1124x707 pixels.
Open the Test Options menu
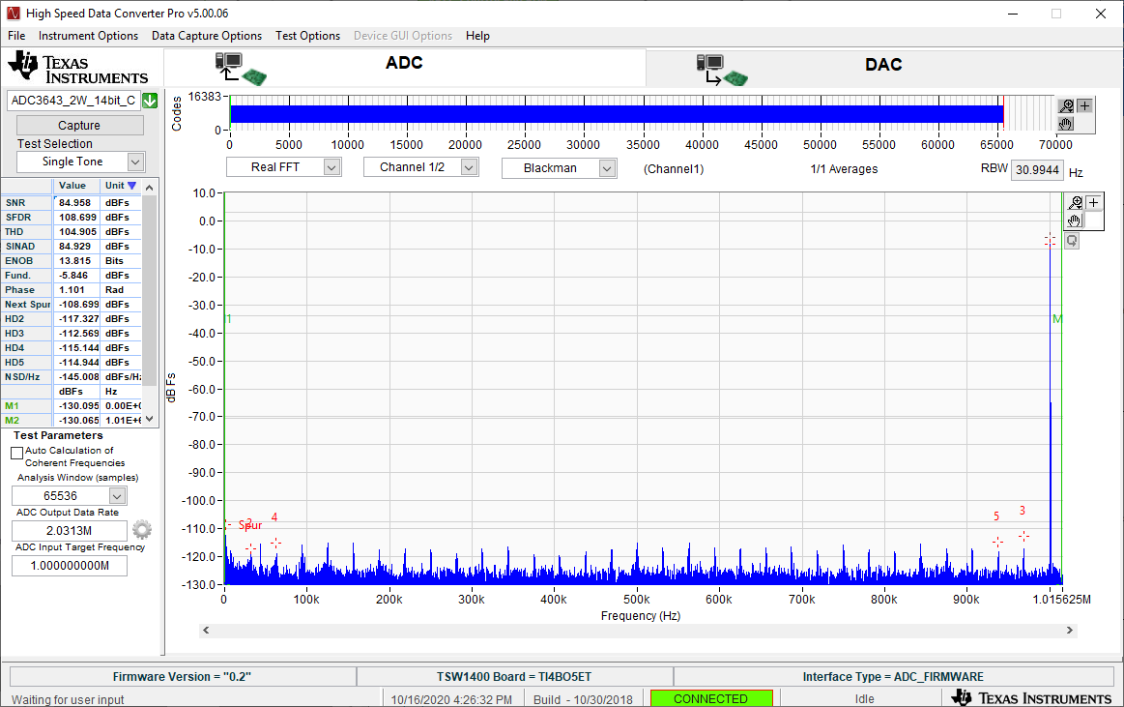pos(307,36)
